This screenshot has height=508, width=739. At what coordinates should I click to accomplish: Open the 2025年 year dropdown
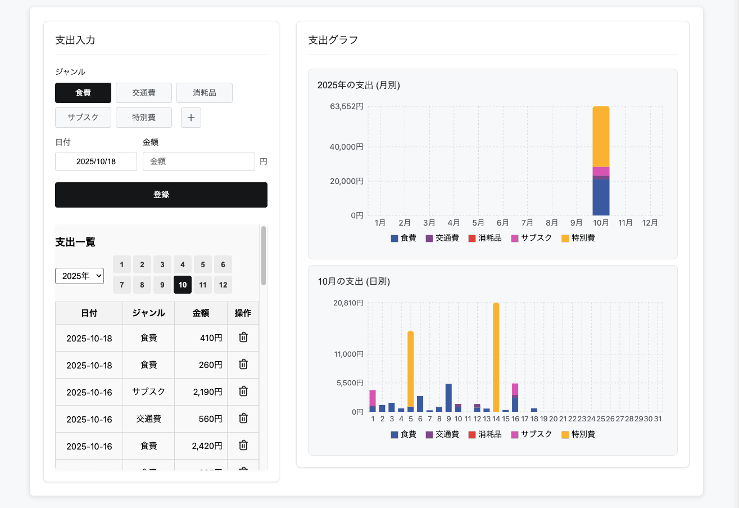(79, 276)
